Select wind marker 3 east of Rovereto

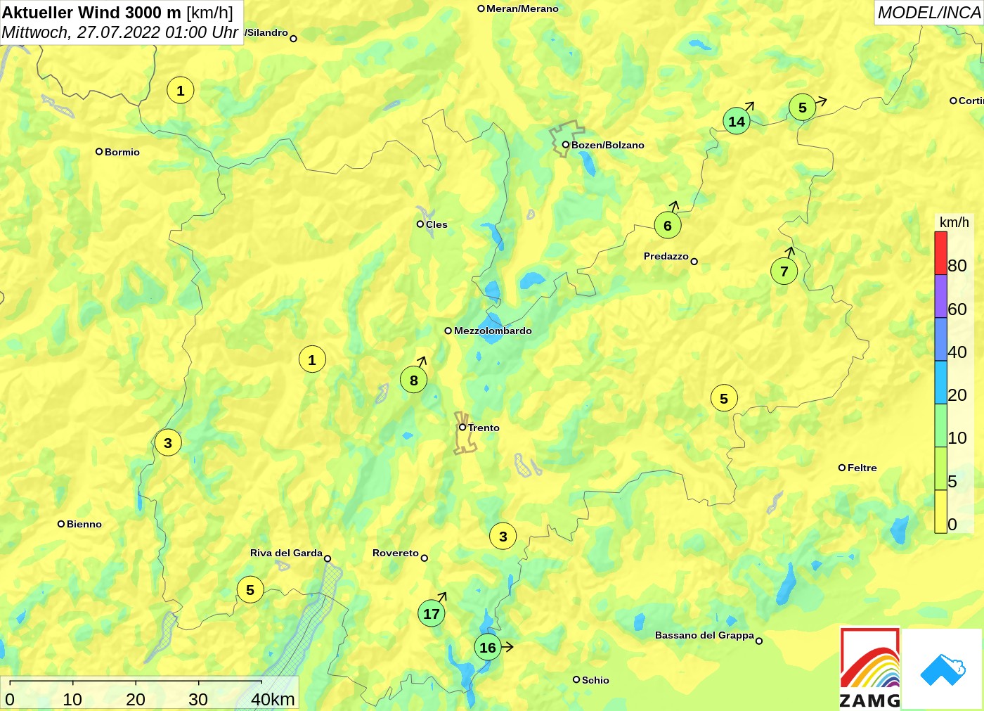(x=503, y=536)
